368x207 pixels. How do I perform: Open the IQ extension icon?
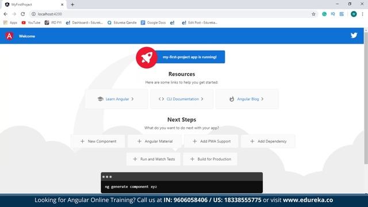coord(333,14)
